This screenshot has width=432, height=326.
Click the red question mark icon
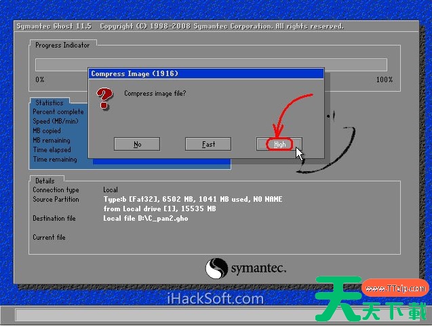(104, 98)
